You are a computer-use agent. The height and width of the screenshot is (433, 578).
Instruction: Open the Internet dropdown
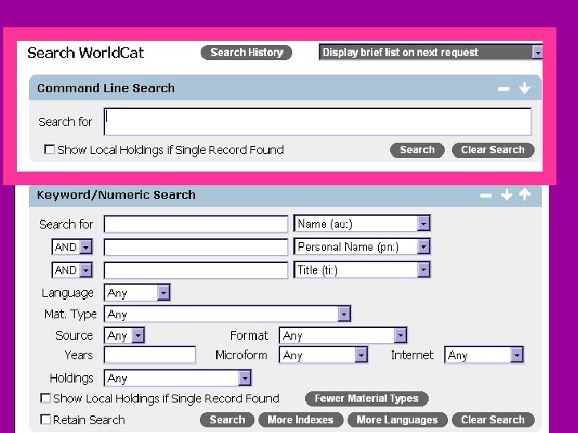point(484,355)
